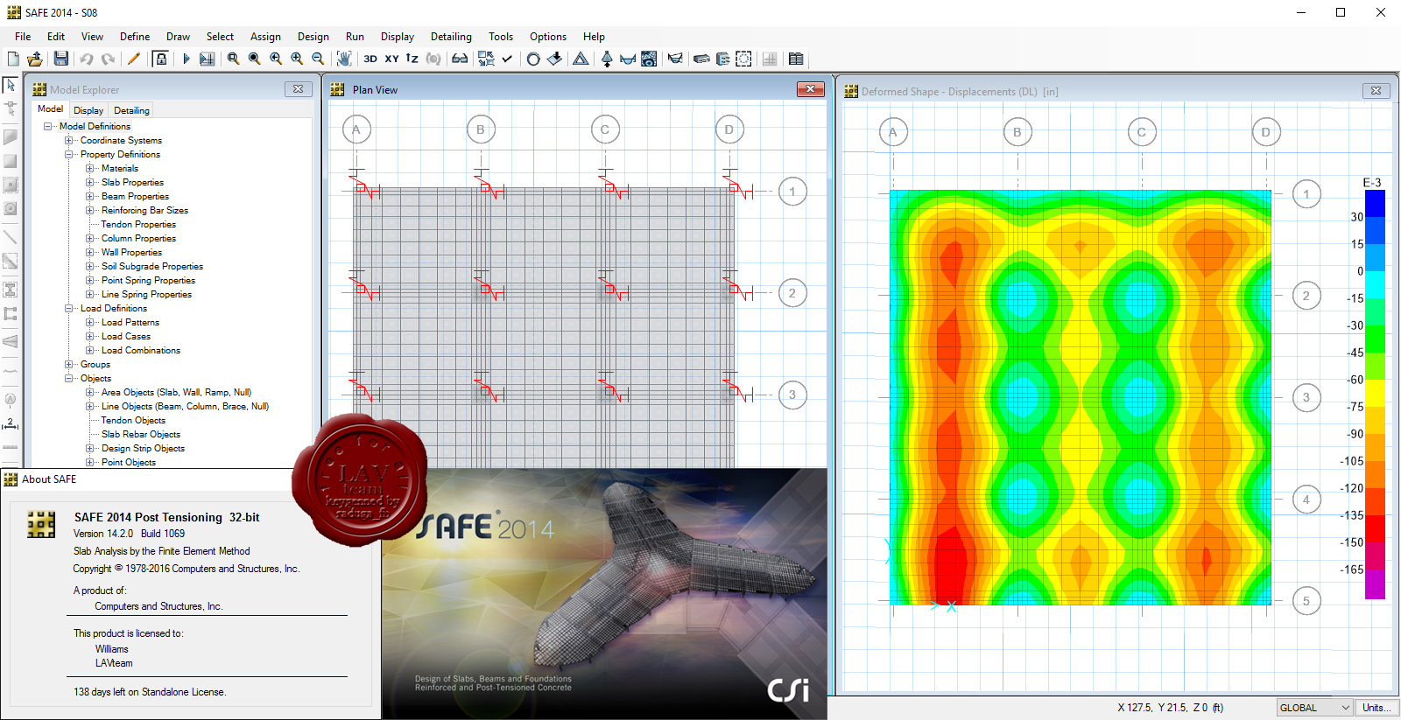Click the Save floppy disk icon
The image size is (1401, 720).
61,59
